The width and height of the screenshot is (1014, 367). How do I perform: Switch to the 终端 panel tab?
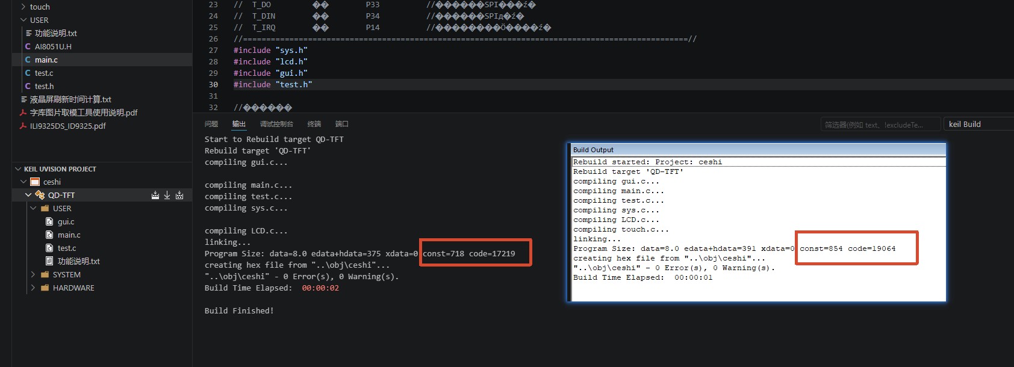(x=314, y=124)
